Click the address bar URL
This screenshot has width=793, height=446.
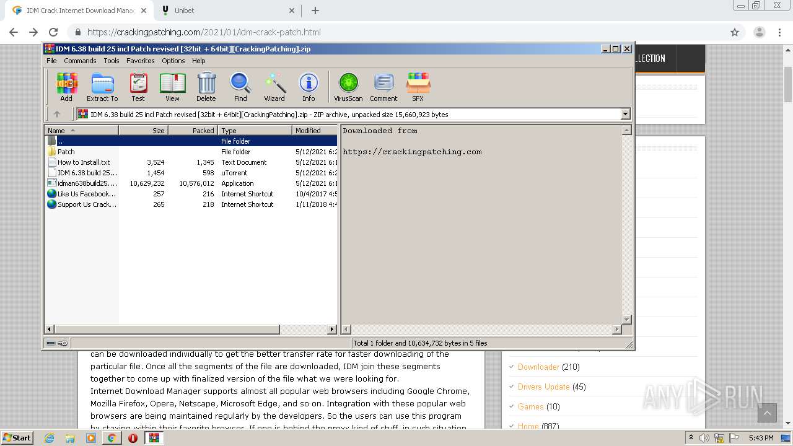tap(204, 32)
